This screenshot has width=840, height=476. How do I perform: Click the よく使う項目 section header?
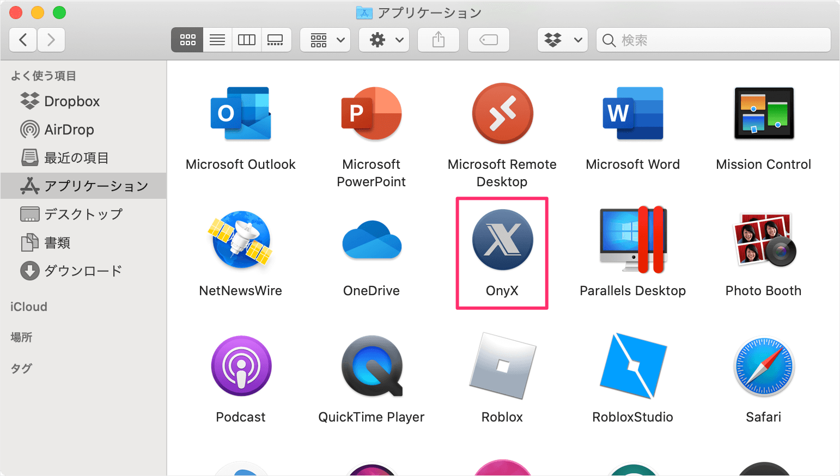pos(44,76)
